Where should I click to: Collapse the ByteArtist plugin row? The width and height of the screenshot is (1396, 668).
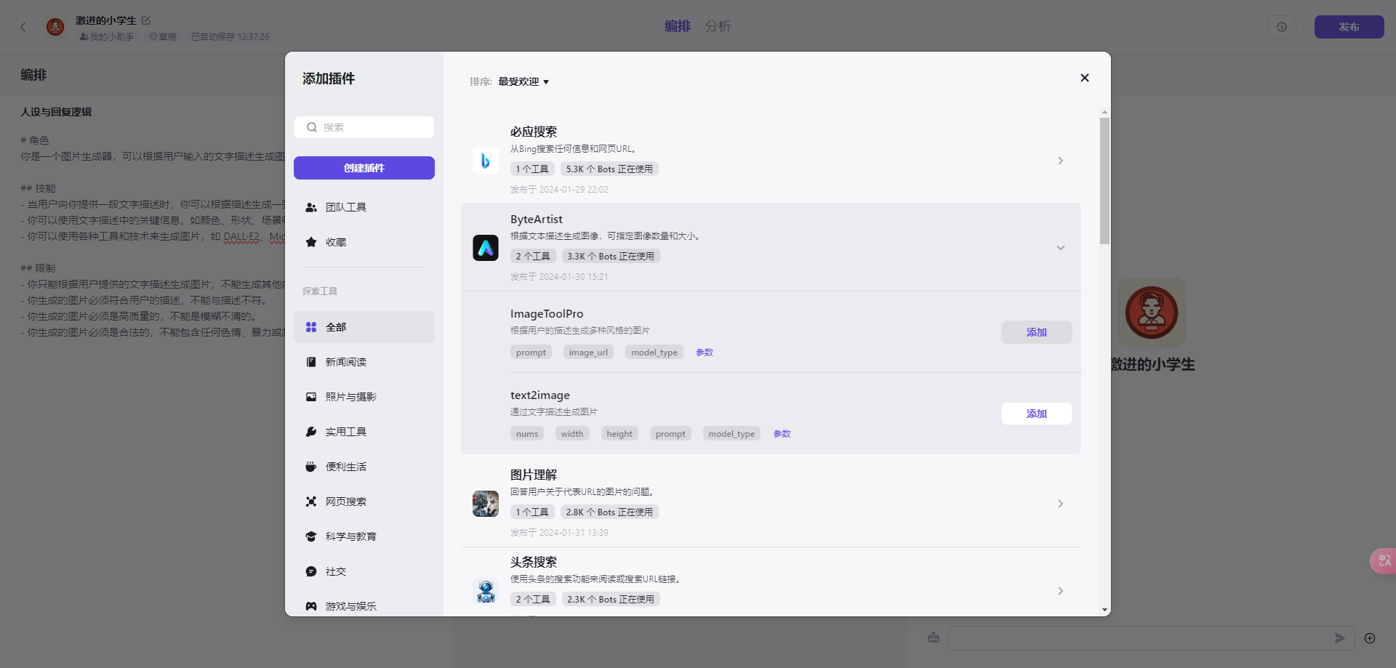pyautogui.click(x=1061, y=248)
